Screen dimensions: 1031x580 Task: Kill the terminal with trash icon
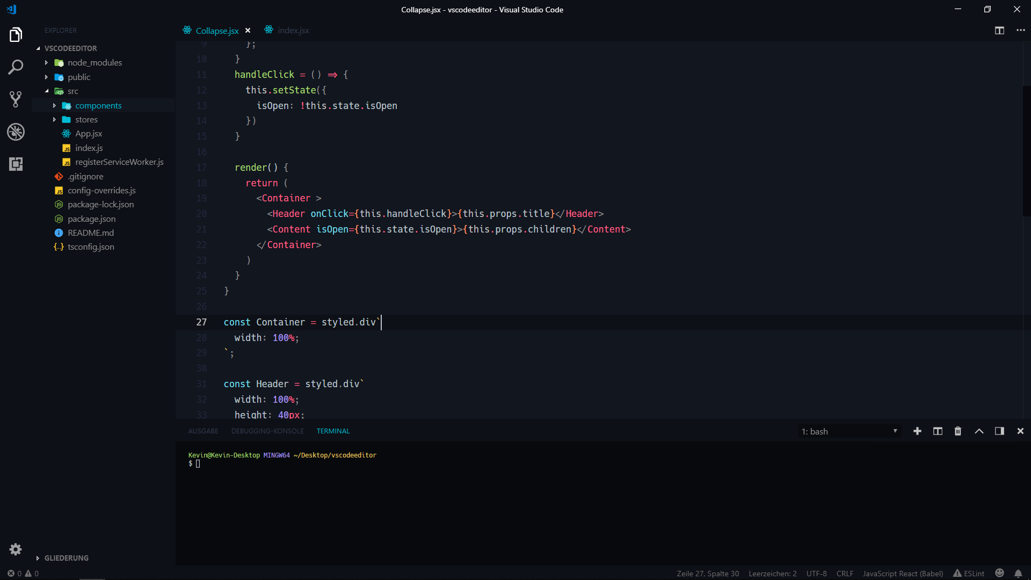[958, 431]
